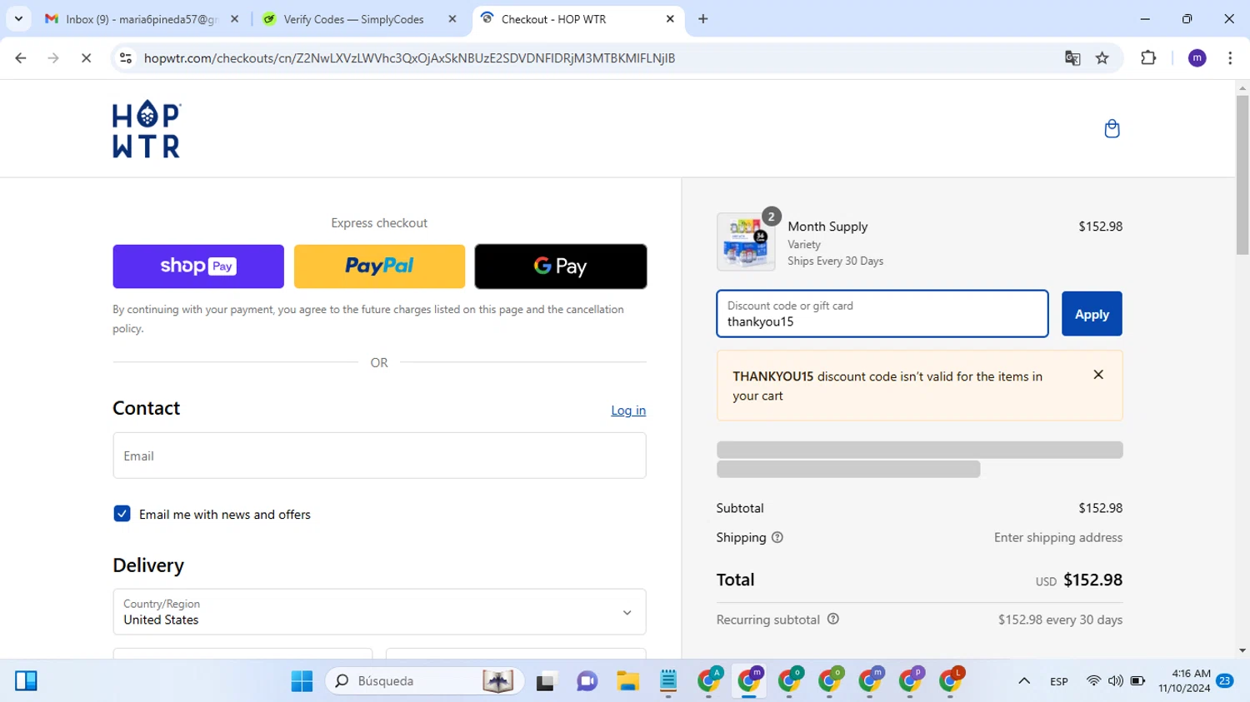Open the tab search dropdown arrow
This screenshot has width=1250, height=702.
(18, 18)
